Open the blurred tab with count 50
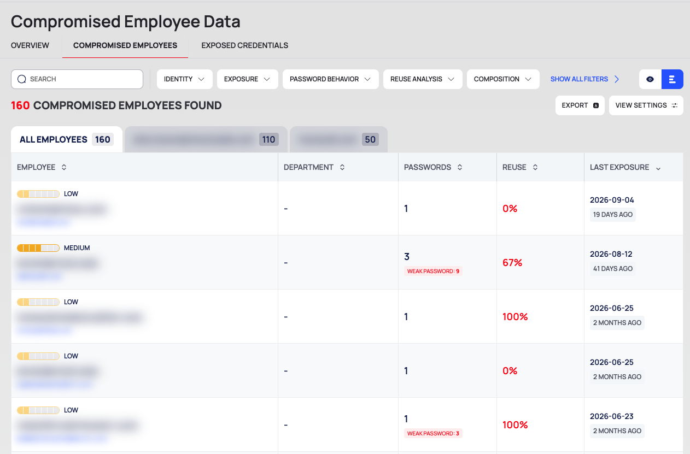The height and width of the screenshot is (454, 690). point(338,139)
